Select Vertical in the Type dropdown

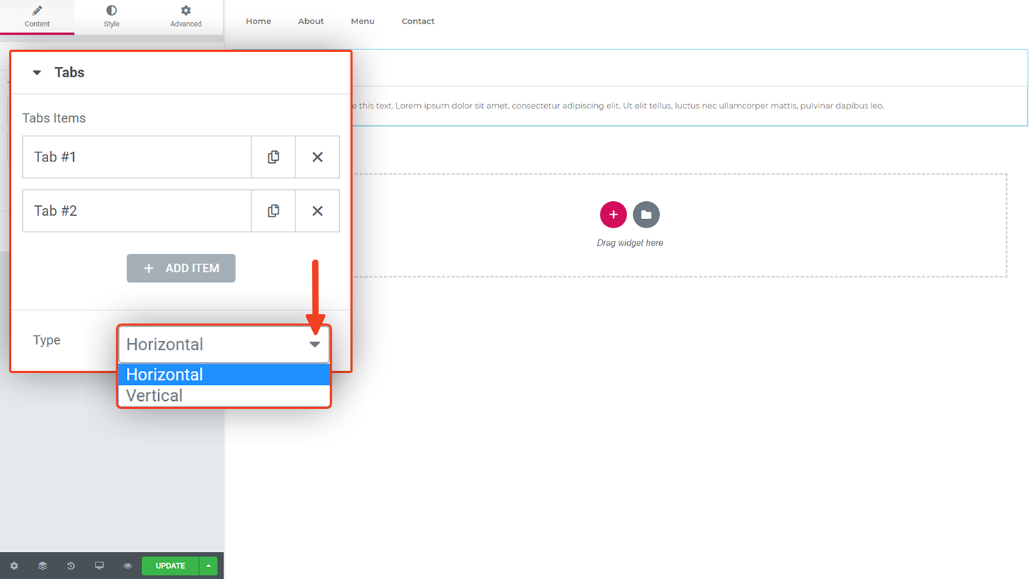point(154,395)
